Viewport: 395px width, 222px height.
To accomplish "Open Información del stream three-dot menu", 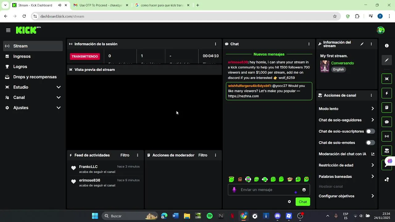I will (371, 44).
